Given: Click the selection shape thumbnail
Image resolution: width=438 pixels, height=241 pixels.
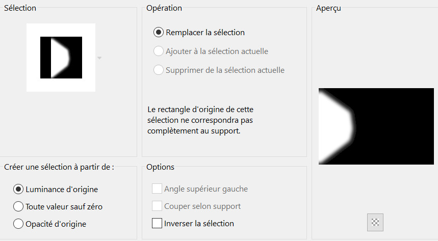Looking at the screenshot, I should point(61,58).
